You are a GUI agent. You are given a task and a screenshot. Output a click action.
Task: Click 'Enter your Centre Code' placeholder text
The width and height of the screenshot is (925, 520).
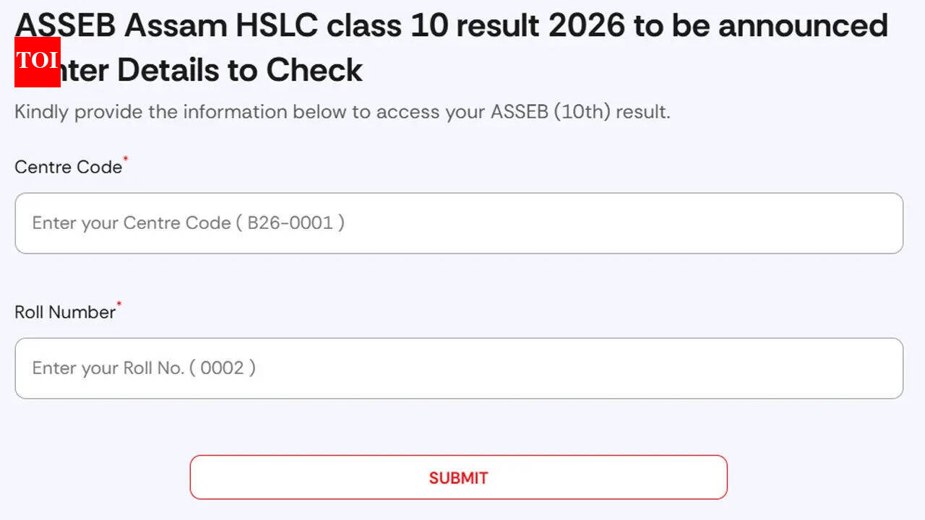point(132,223)
